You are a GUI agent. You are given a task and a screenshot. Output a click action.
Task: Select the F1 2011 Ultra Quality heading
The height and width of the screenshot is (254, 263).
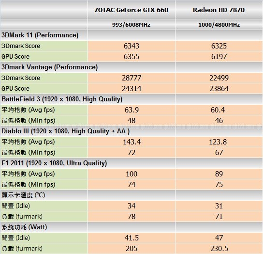click(x=54, y=163)
